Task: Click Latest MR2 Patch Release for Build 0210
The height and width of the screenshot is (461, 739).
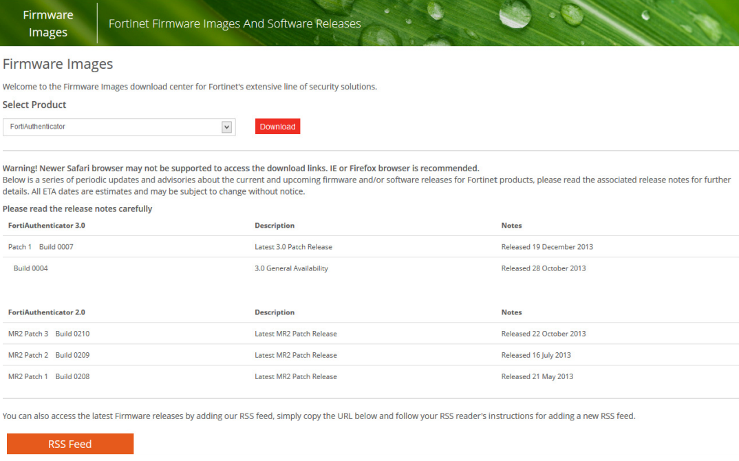Action: [x=296, y=334]
